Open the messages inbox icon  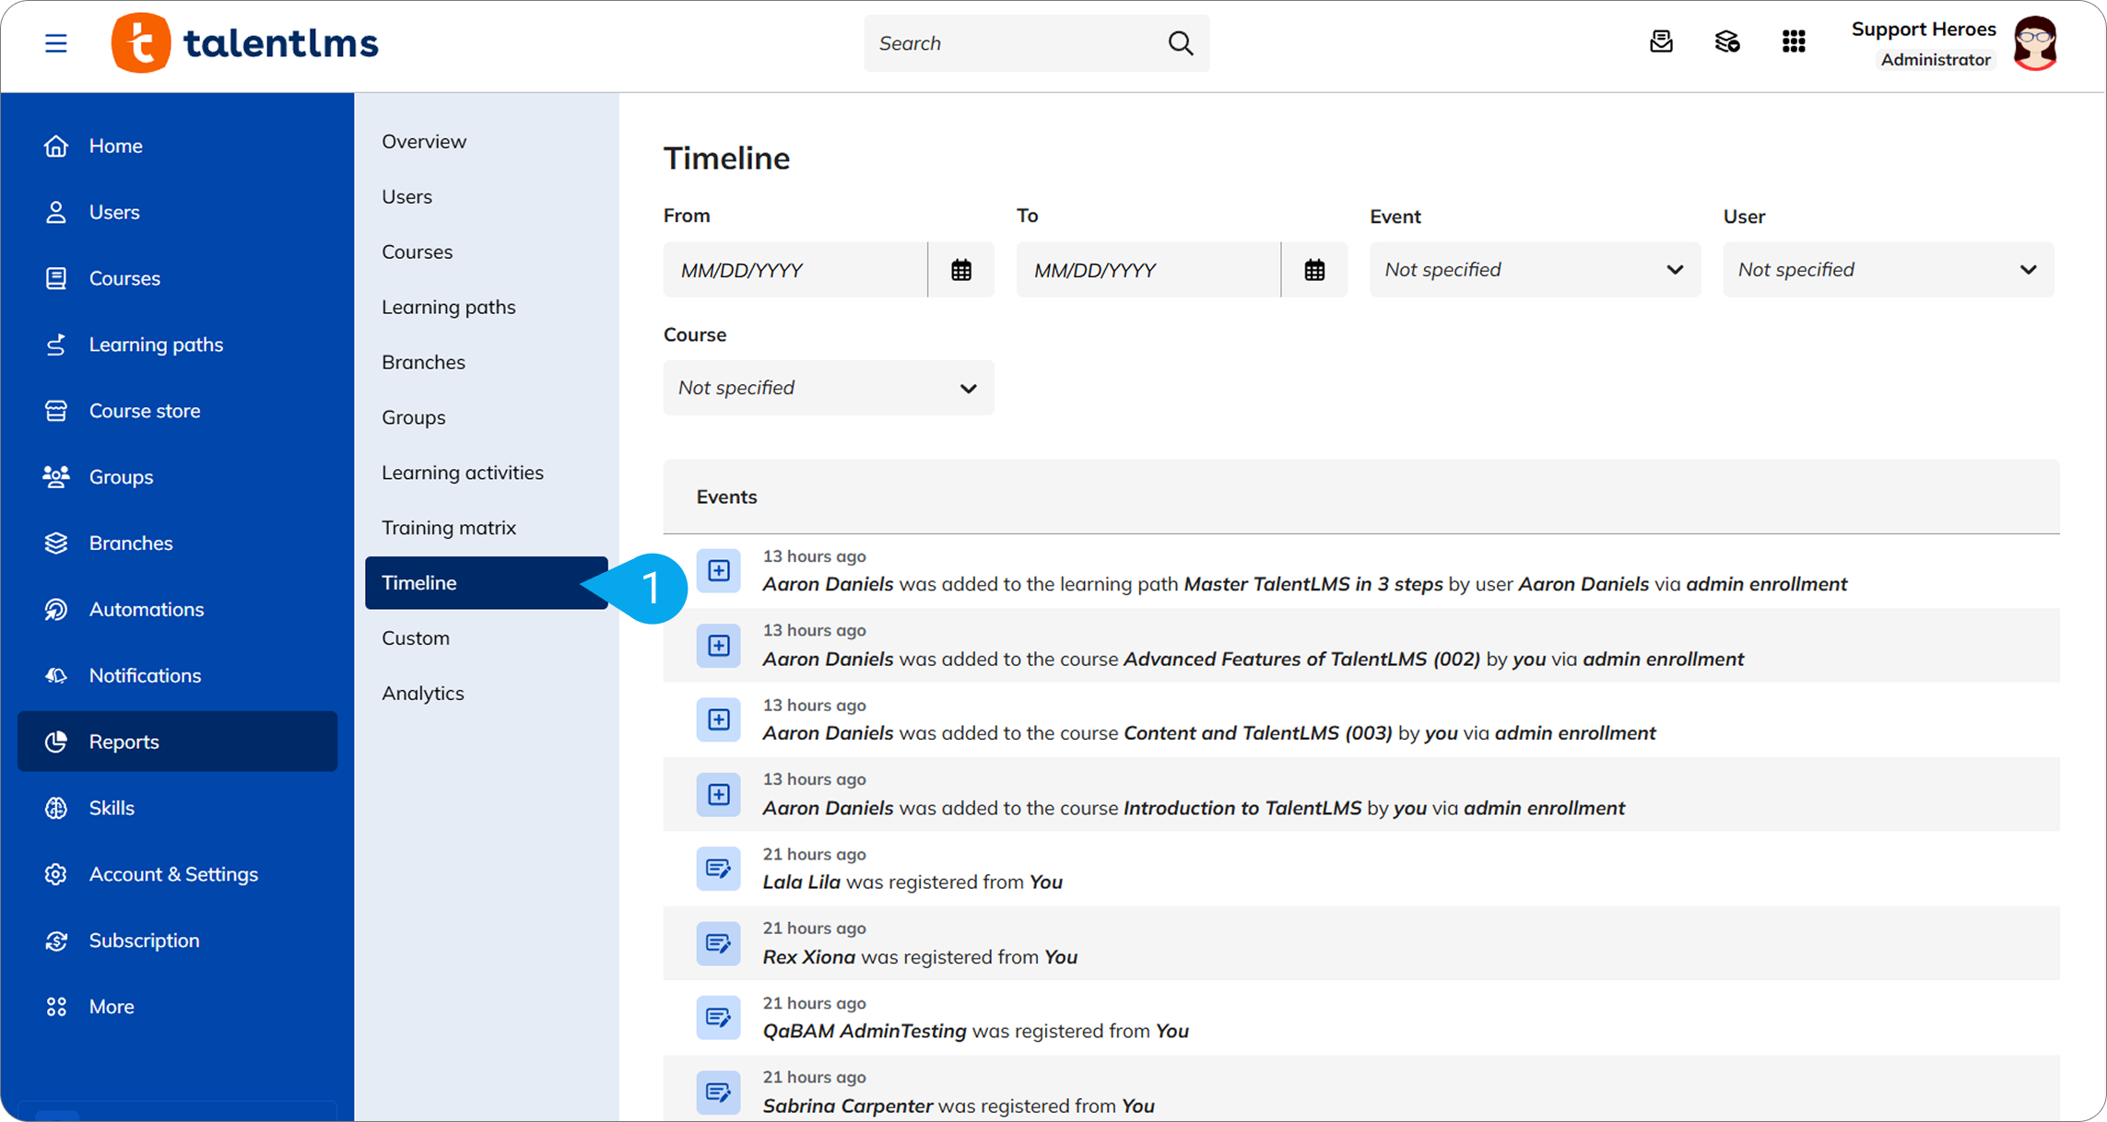tap(1661, 42)
